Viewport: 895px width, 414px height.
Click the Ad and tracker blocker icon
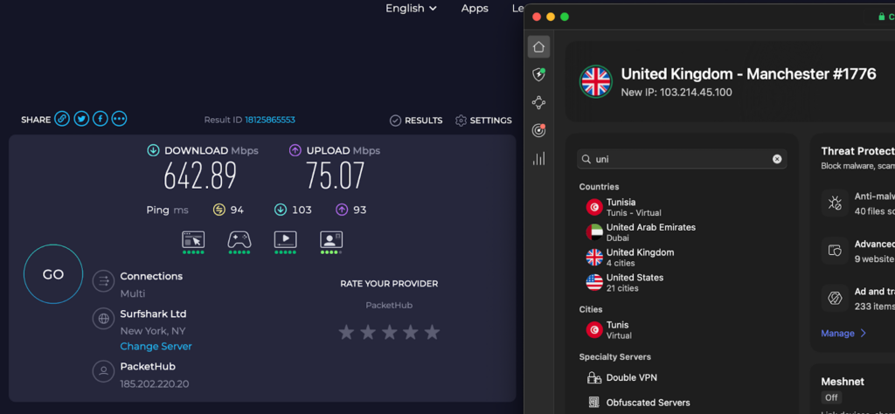pos(835,298)
